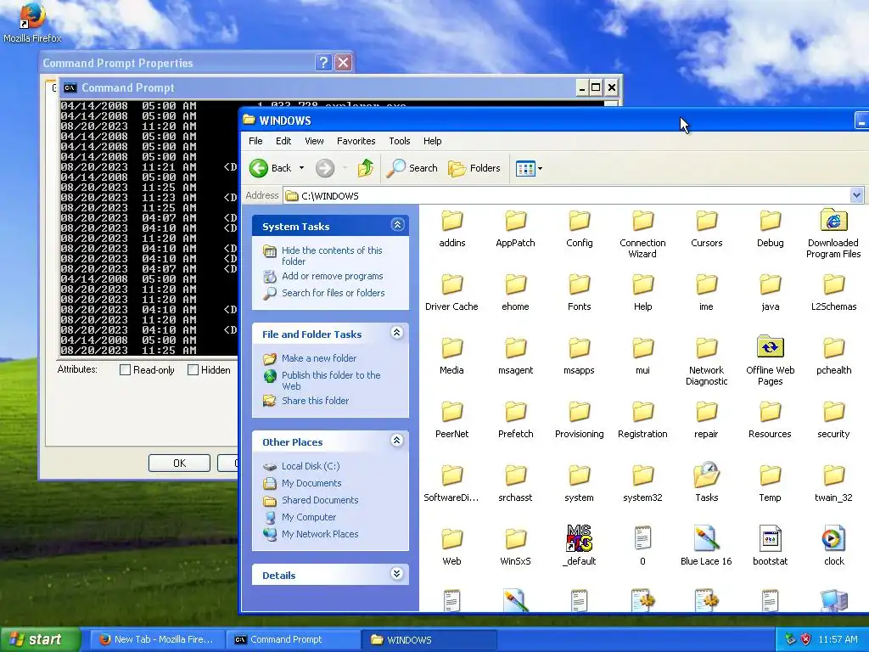Select the Debug folder
The image size is (869, 652).
770,229
